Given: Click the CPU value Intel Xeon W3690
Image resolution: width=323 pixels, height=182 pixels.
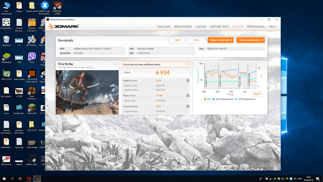Looking at the screenshot, I should (145, 49).
